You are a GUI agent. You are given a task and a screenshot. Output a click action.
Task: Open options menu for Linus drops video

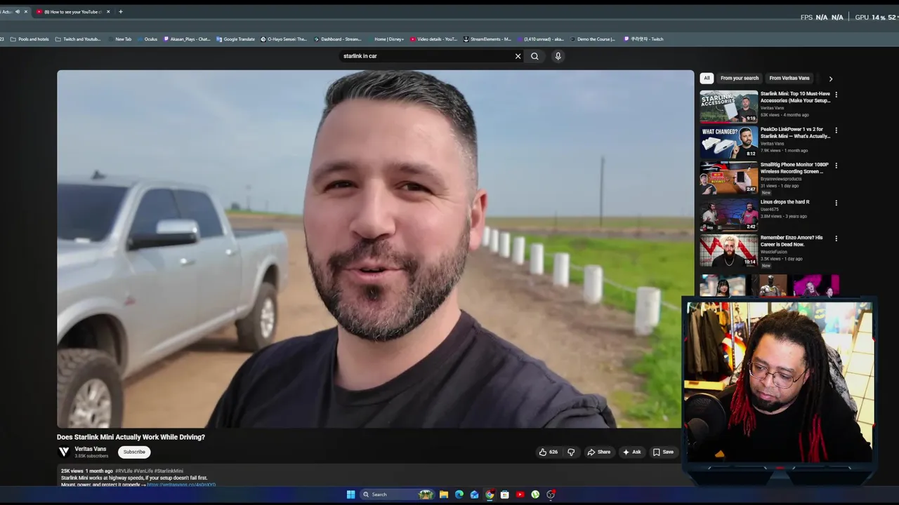[836, 203]
